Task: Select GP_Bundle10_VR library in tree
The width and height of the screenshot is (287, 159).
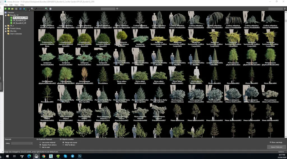Action: [x=19, y=23]
